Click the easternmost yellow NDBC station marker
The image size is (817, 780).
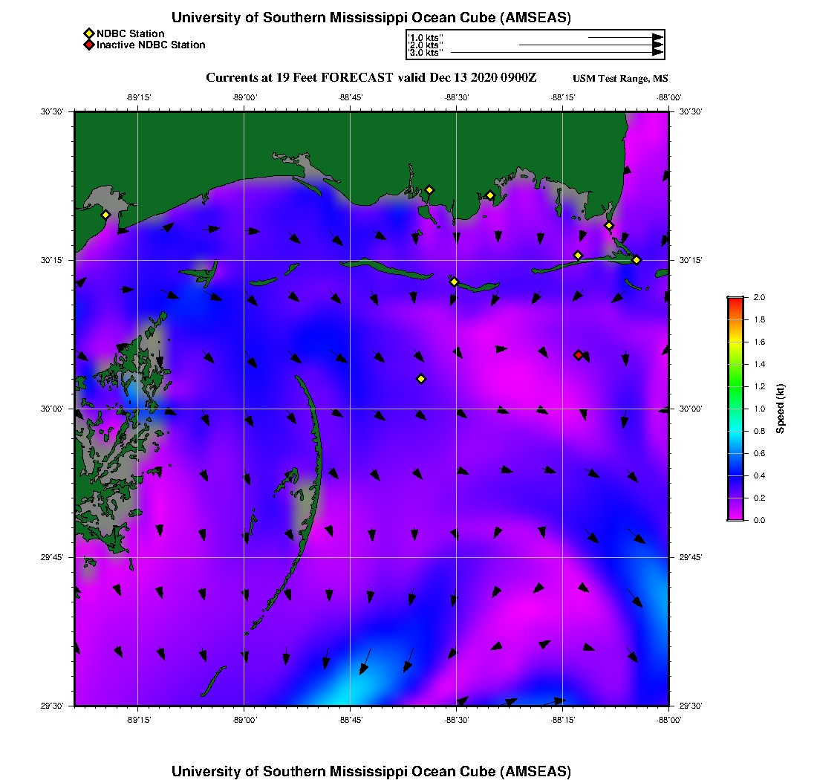coord(637,260)
